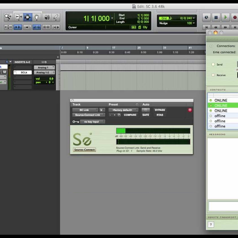Image resolution: width=238 pixels, height=238 pixels.
Task: Open Analog 1 input selector
Action: click(44, 67)
